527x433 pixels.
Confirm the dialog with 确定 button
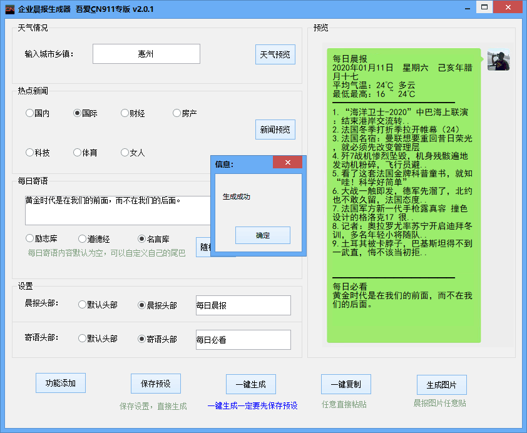pos(262,235)
